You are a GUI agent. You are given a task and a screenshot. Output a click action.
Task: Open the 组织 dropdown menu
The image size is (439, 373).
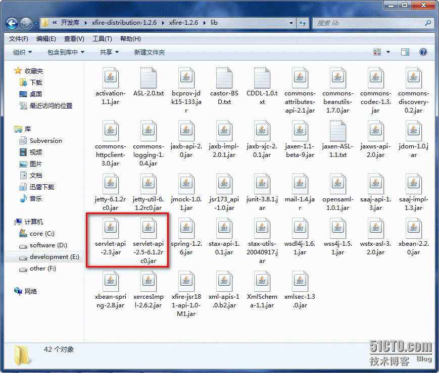(x=22, y=52)
